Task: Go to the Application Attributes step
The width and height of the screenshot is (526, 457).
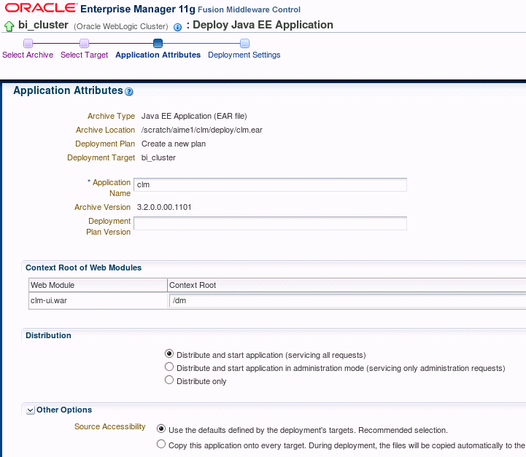Action: coord(158,55)
